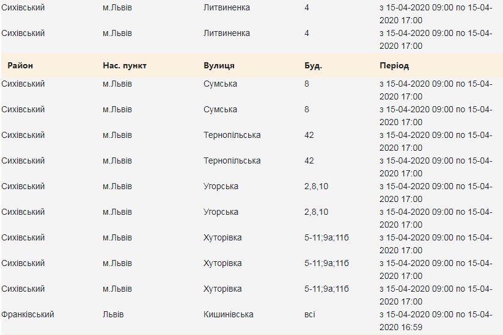The image size is (503, 335).
Task: Select "2,8,10" in the second Угорська row
Action: [316, 212]
